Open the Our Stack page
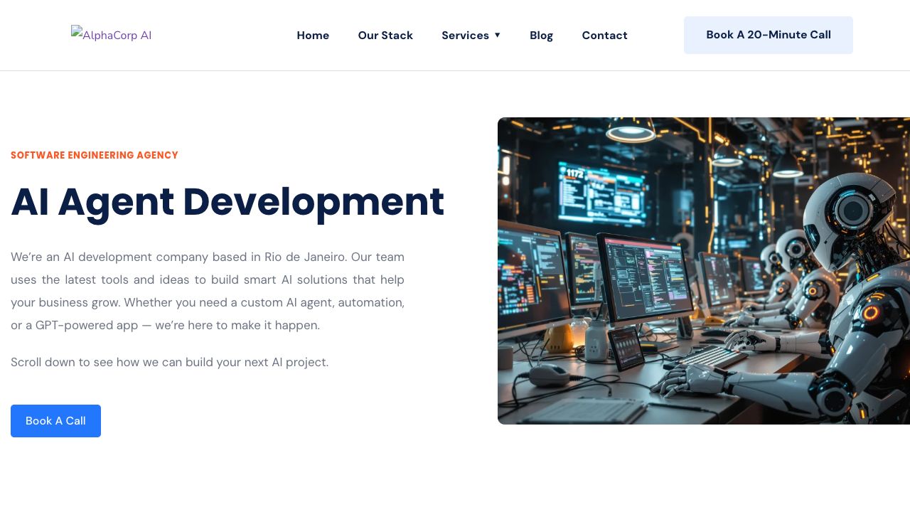The image size is (910, 512). pos(385,36)
